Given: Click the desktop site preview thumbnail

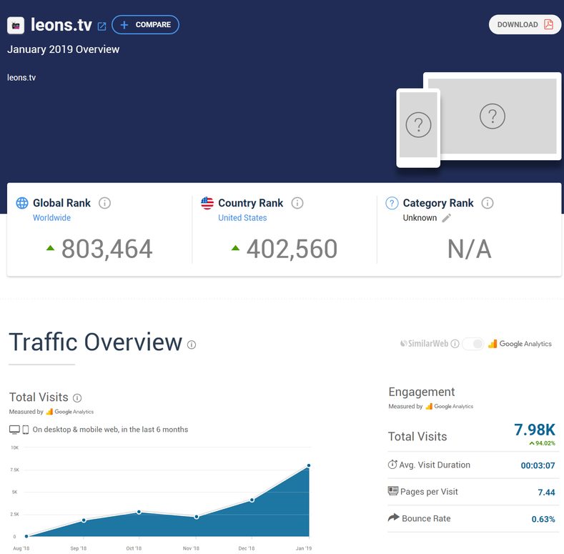Looking at the screenshot, I should [492, 116].
